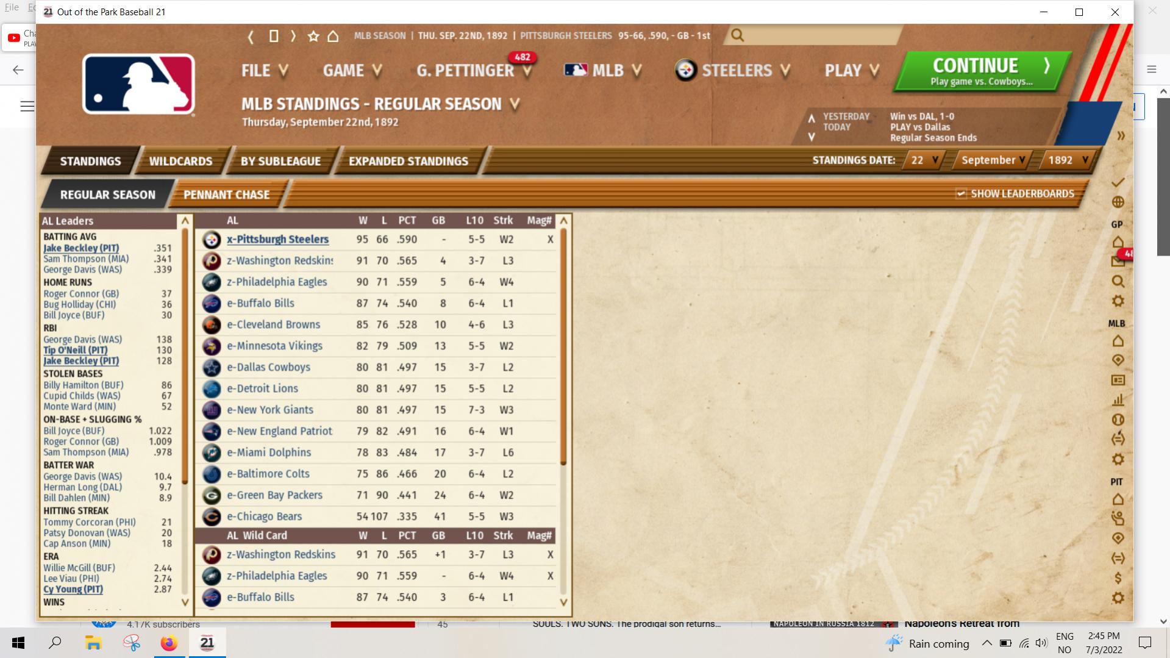Open File Explorer from the taskbar
Screen dimensions: 1170x658
pyautogui.click(x=93, y=643)
